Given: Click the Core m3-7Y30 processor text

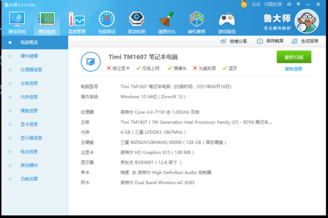Looking at the screenshot, I should click(x=160, y=112).
